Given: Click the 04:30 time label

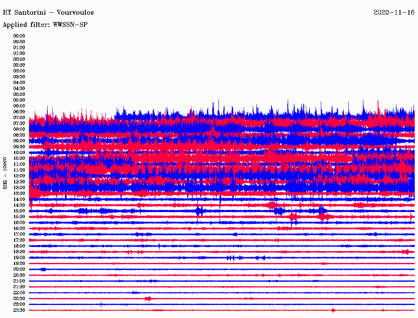Looking at the screenshot, I should pos(19,88).
